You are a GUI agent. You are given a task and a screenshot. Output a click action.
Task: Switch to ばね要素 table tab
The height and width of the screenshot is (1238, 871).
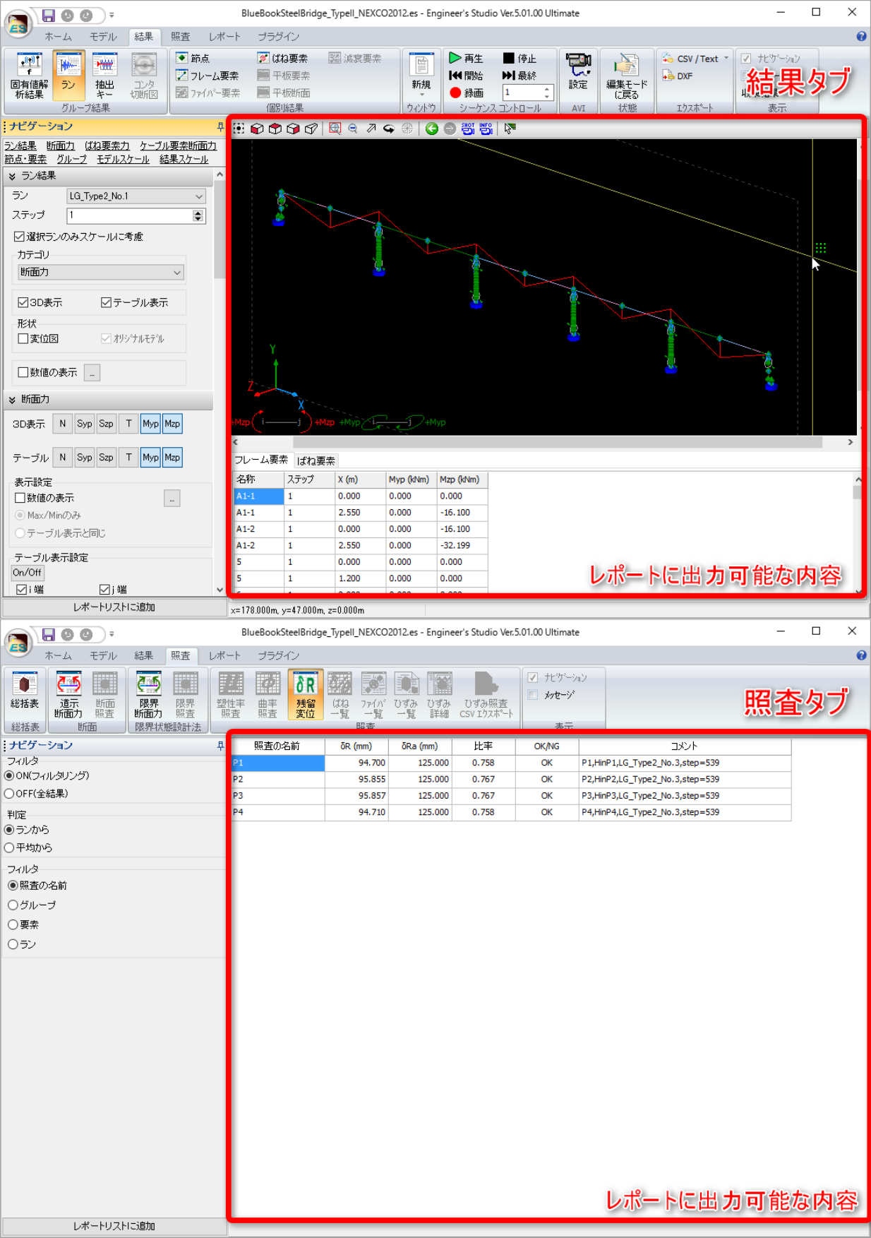[316, 460]
